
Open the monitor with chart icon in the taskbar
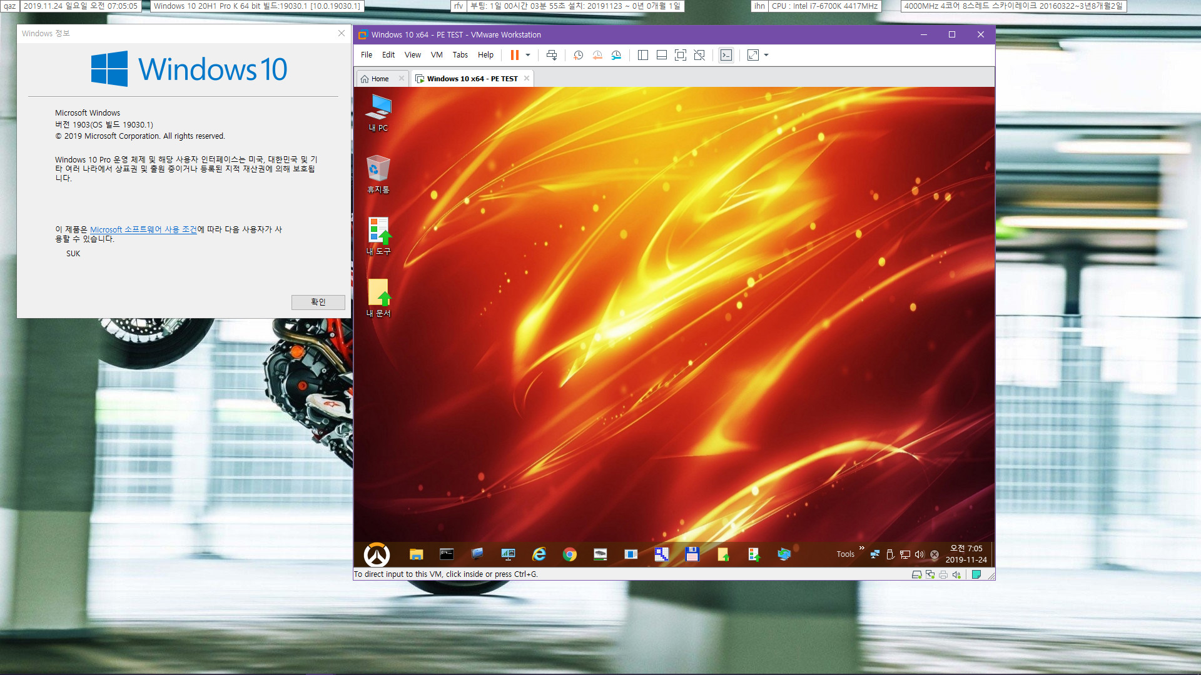click(x=508, y=554)
